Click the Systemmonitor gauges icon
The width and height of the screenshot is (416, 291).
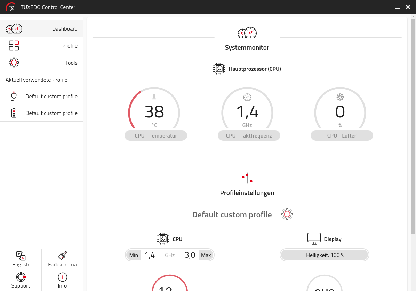(x=247, y=33)
